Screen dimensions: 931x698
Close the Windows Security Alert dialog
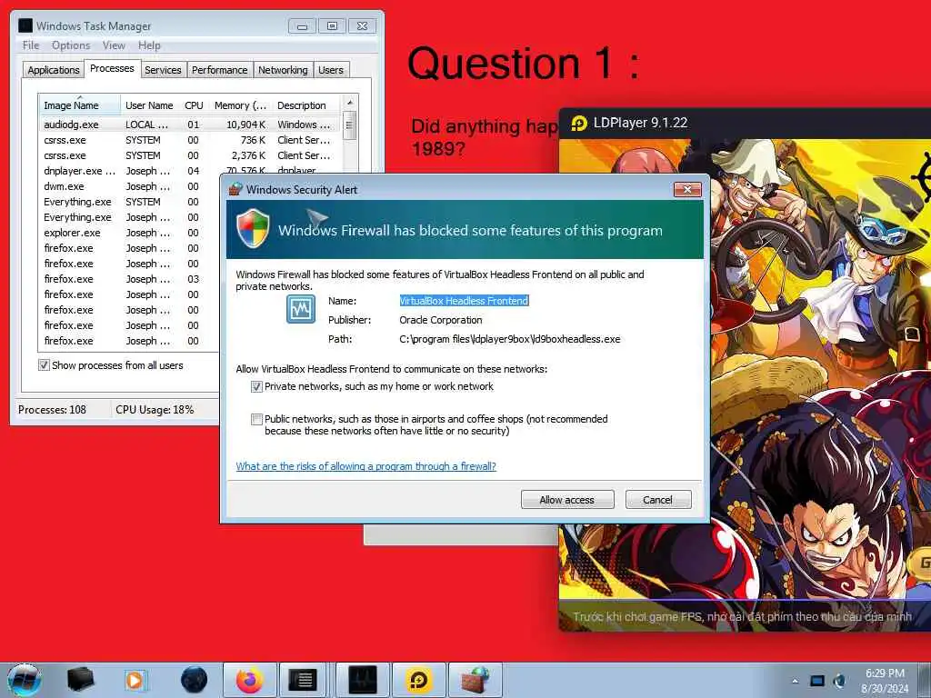pyautogui.click(x=687, y=189)
